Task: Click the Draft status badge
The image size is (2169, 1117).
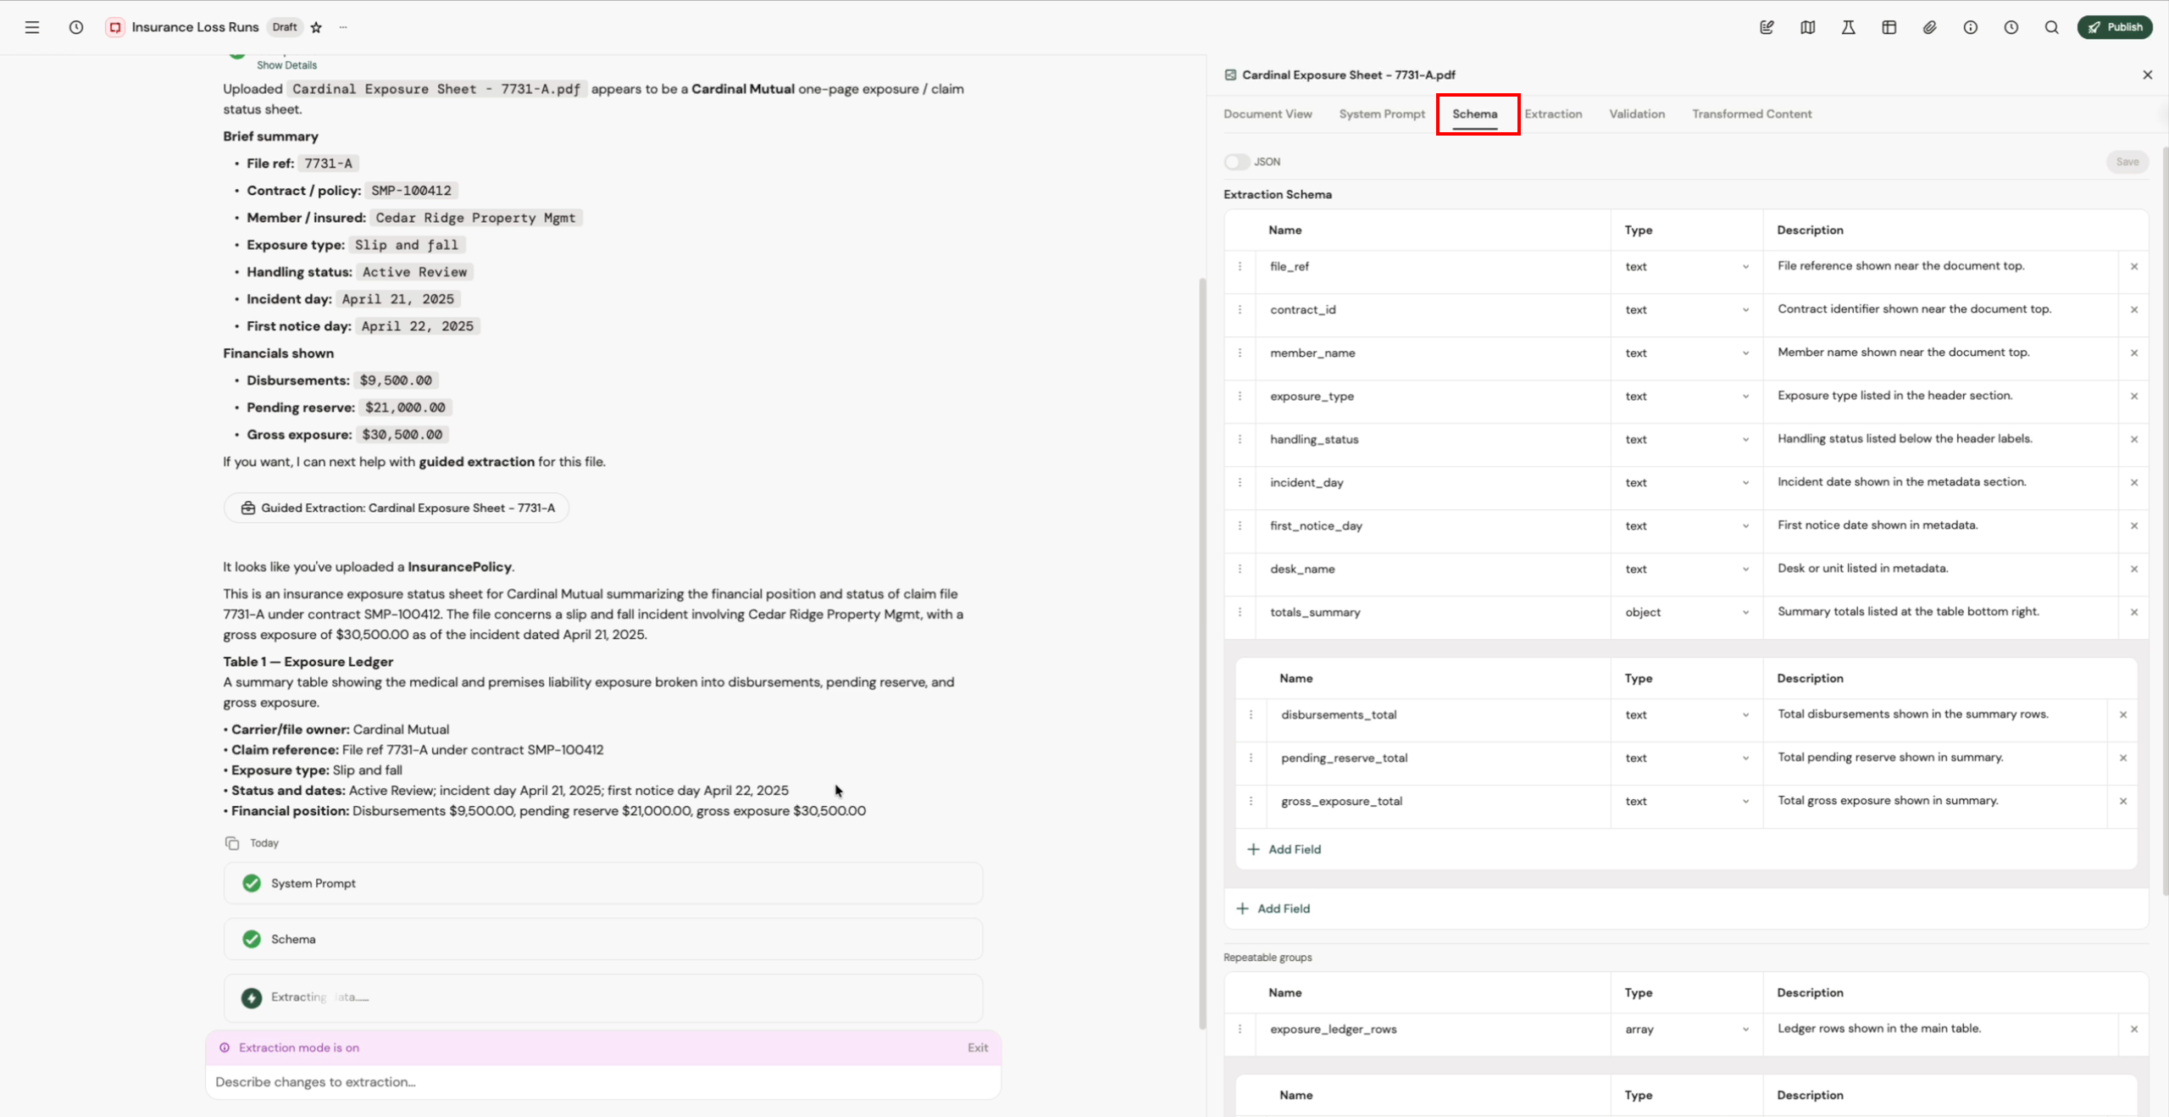Action: tap(285, 27)
